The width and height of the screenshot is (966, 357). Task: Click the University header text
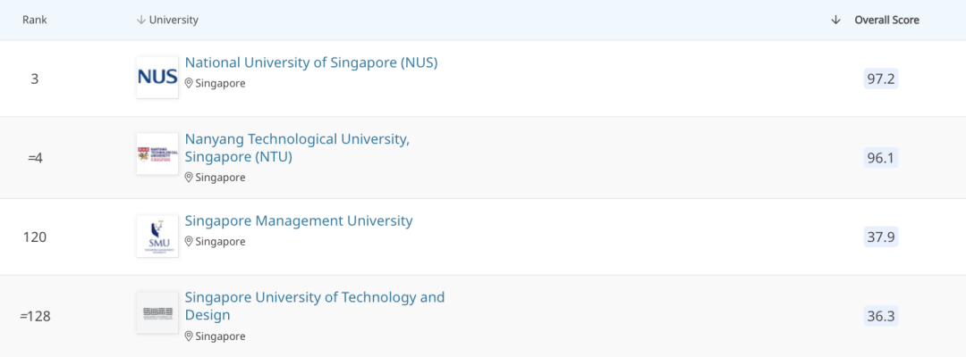174,20
